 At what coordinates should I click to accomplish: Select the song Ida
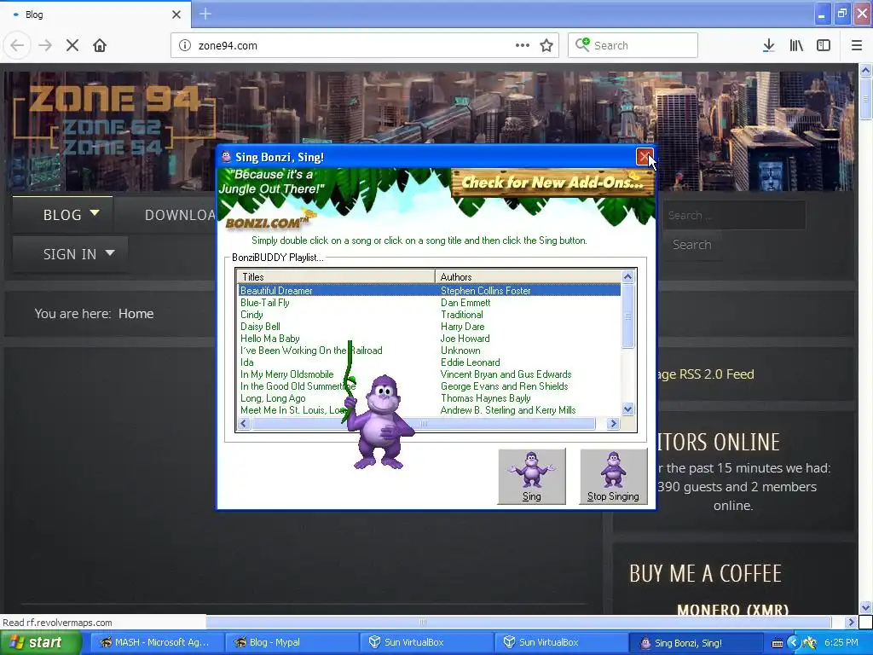(x=246, y=362)
